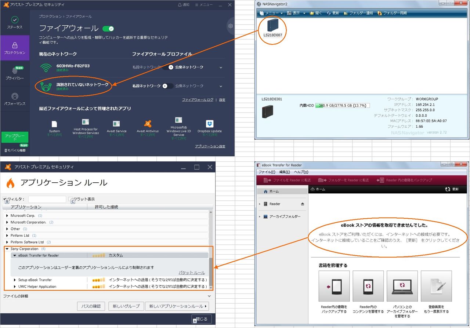This screenshot has height=328, width=470.
Task: Check the flat view checkbox
Action: [71, 199]
